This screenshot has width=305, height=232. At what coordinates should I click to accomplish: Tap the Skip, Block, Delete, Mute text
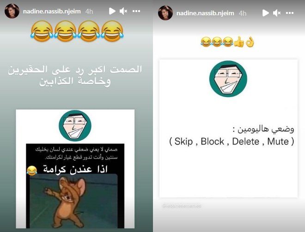232,141
